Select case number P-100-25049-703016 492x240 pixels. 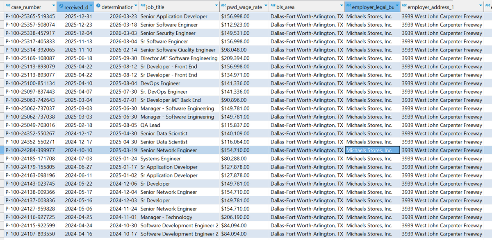pos(30,125)
